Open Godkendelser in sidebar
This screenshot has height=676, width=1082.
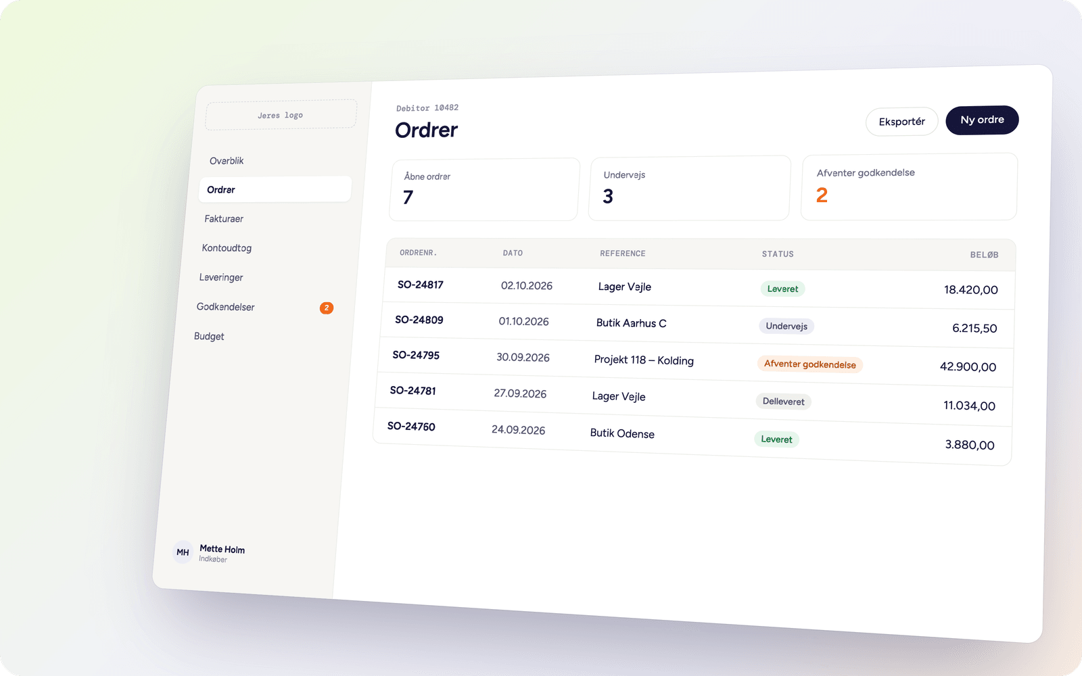(x=225, y=307)
